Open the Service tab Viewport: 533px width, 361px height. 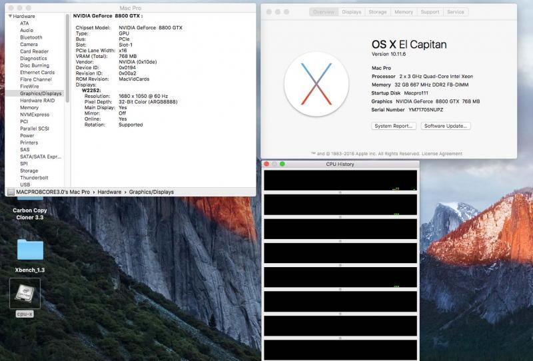point(456,12)
